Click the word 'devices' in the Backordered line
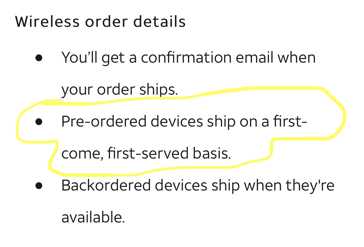Screen dimensions: 364x247 tap(181, 185)
